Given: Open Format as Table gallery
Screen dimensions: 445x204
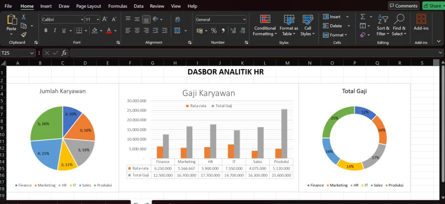Looking at the screenshot, I should click(x=289, y=26).
